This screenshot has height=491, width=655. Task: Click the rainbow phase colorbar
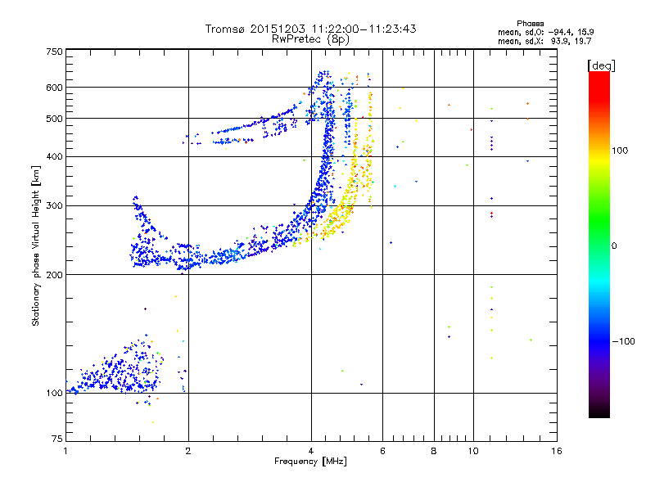click(x=599, y=244)
